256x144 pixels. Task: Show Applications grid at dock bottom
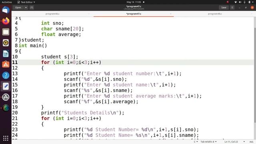pos(6,138)
